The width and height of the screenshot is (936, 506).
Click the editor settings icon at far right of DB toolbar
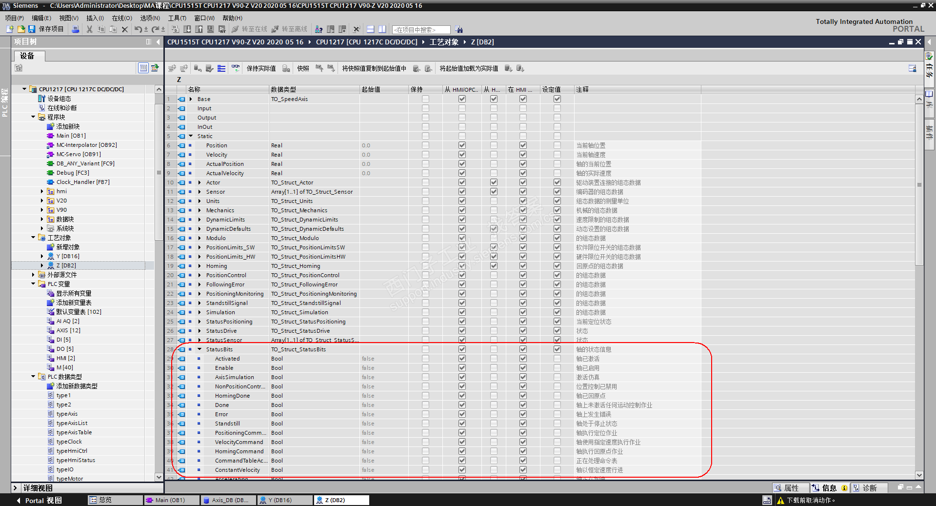point(912,68)
